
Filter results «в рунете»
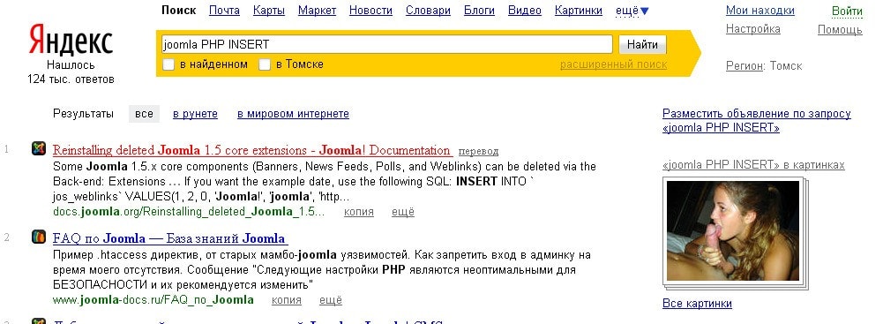click(196, 114)
